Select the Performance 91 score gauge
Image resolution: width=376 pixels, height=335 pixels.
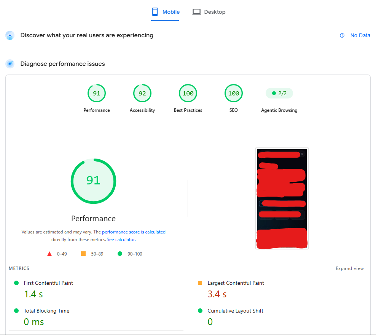coord(97,93)
